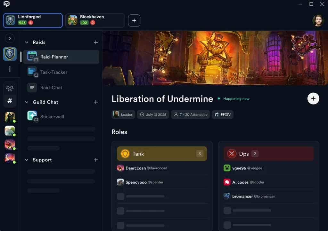Click the Lionforged red 5 notification badge
Viewport: 328px width, 231px height.
pyautogui.click(x=30, y=23)
